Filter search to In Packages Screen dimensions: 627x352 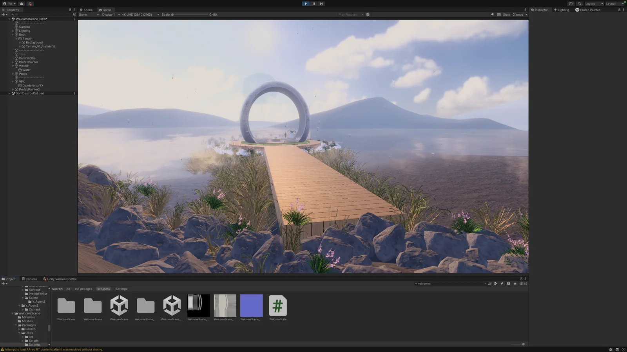[83, 289]
